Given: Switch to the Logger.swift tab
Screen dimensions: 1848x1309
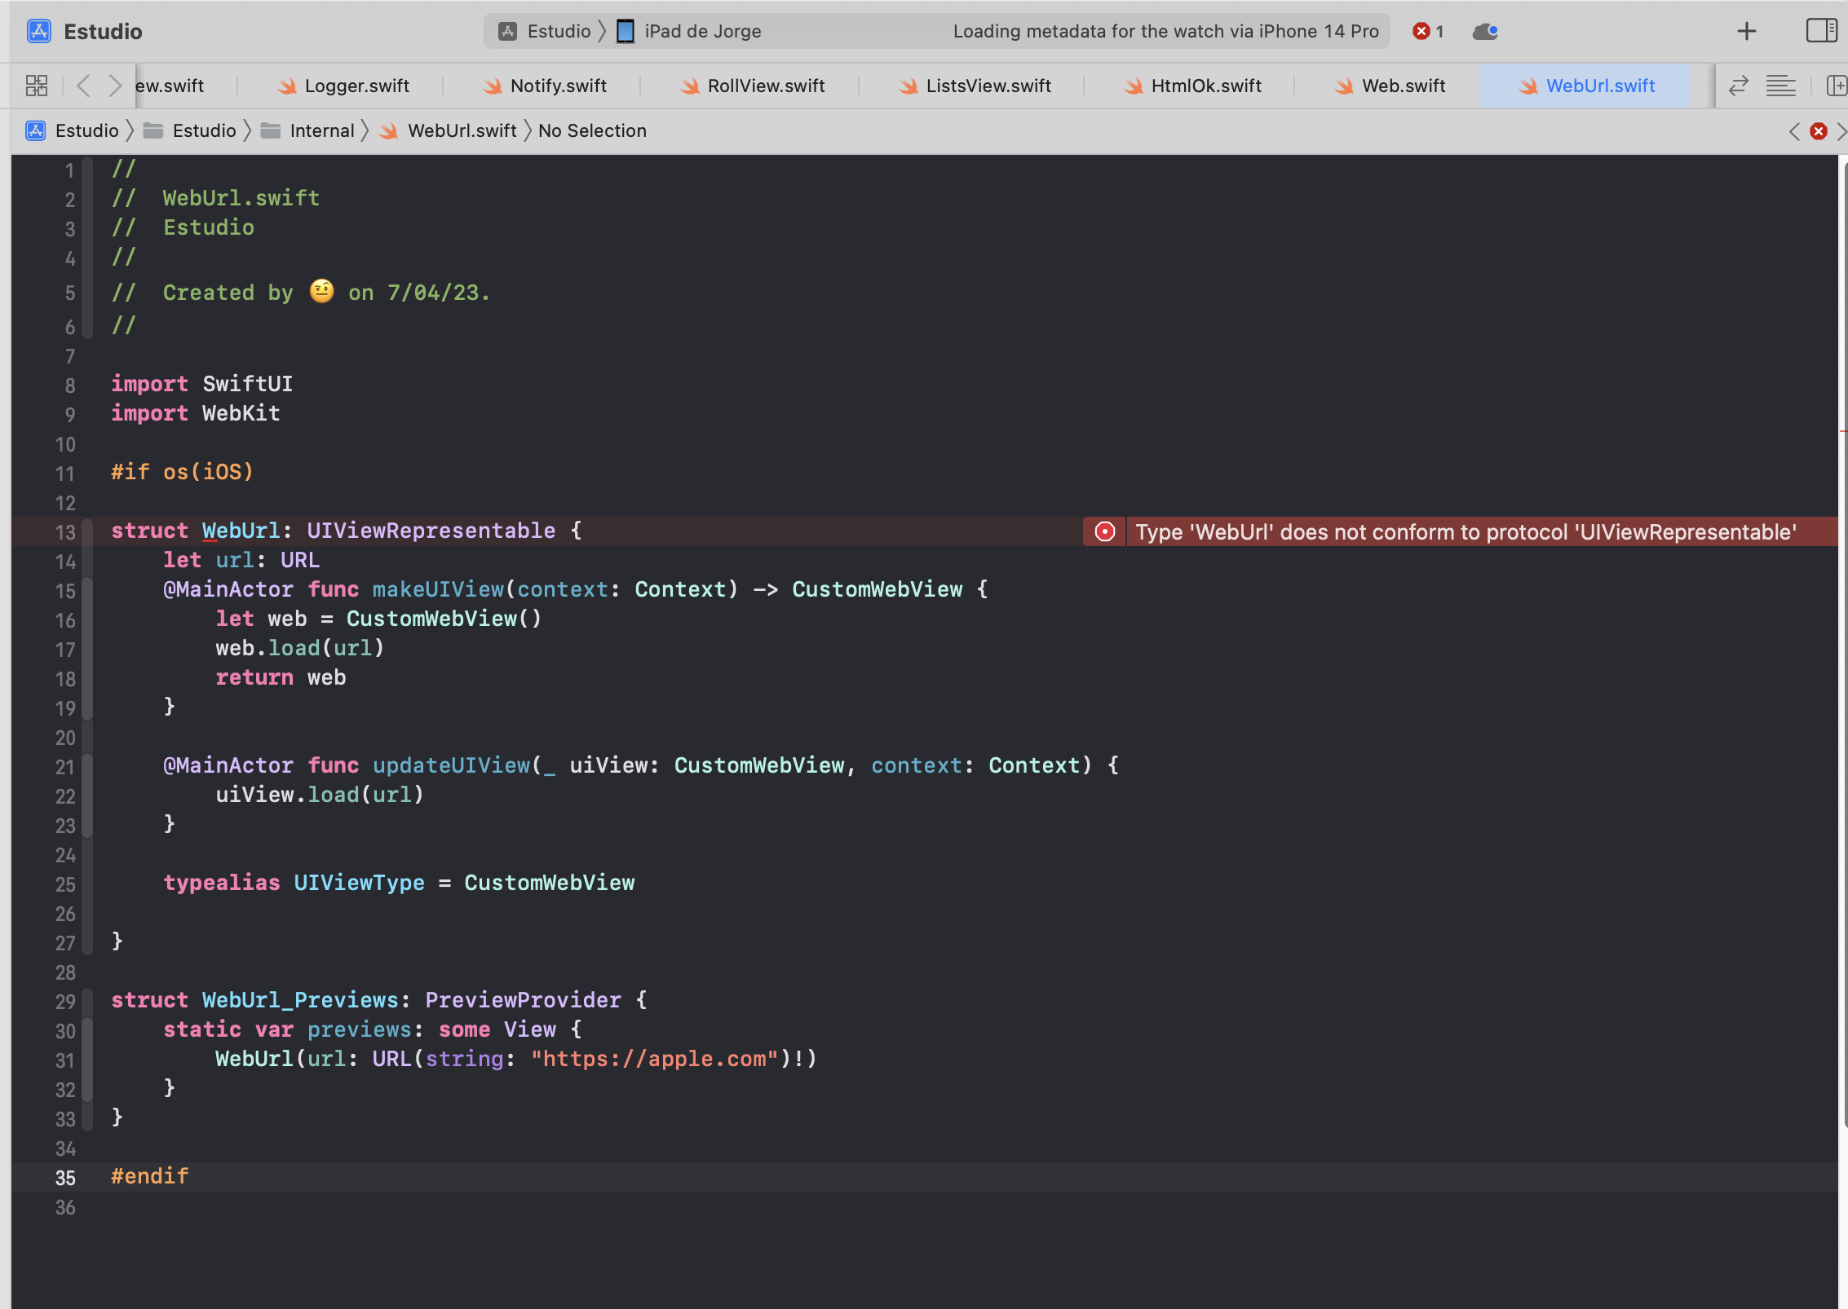Looking at the screenshot, I should point(356,86).
